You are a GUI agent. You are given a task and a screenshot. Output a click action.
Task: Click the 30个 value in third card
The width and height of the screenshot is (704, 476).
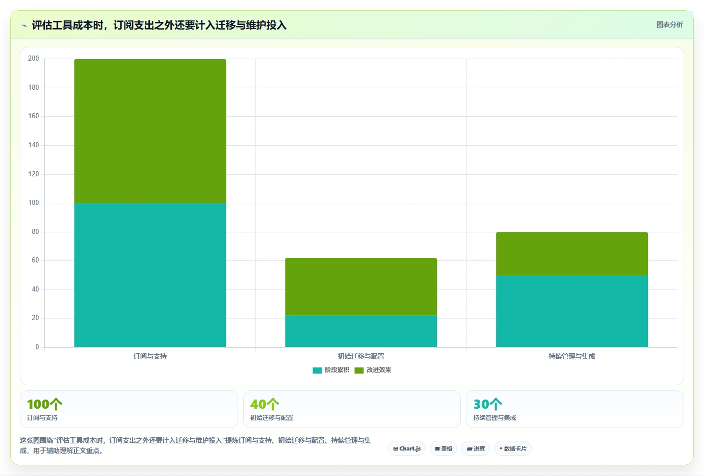[x=488, y=404]
